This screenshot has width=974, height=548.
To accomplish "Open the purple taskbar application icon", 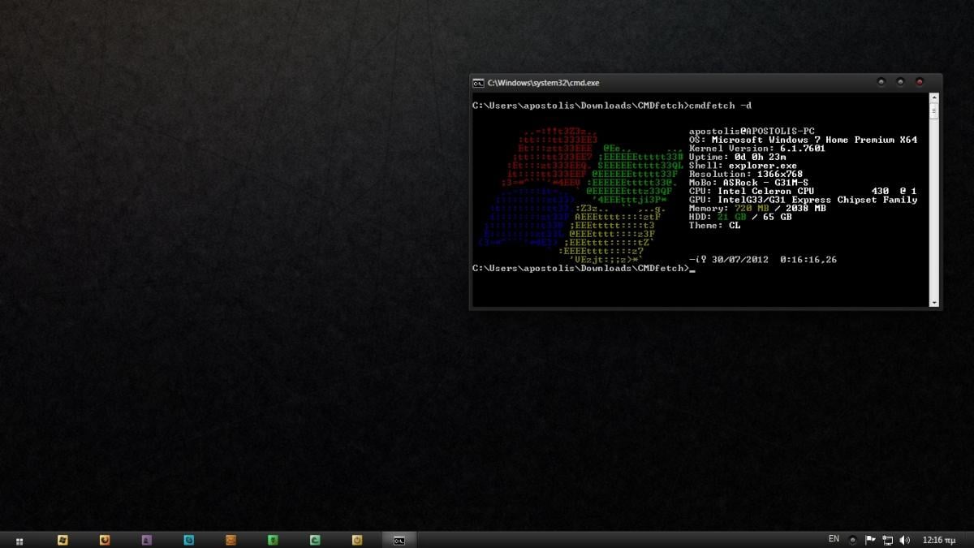I will coord(146,540).
